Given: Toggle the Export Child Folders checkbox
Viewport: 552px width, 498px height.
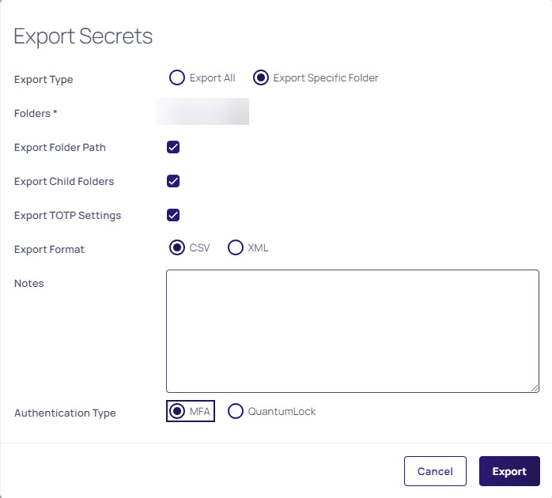Looking at the screenshot, I should 173,181.
